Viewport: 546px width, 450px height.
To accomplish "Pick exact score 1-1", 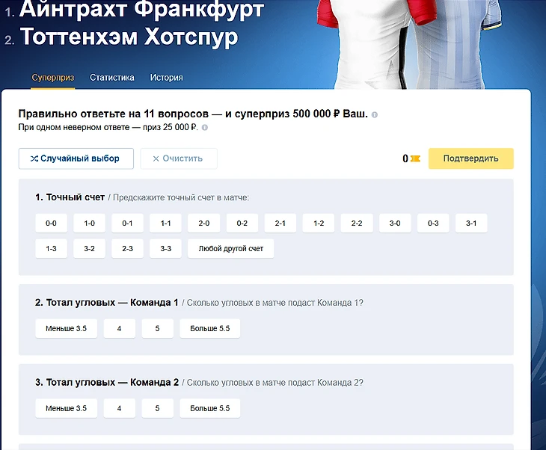I will tap(166, 223).
